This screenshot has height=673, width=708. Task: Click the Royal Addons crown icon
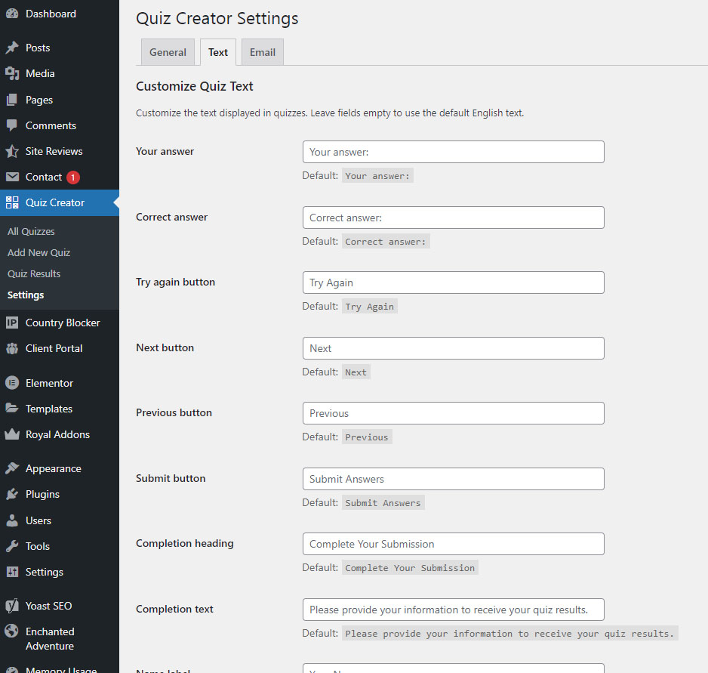click(12, 434)
